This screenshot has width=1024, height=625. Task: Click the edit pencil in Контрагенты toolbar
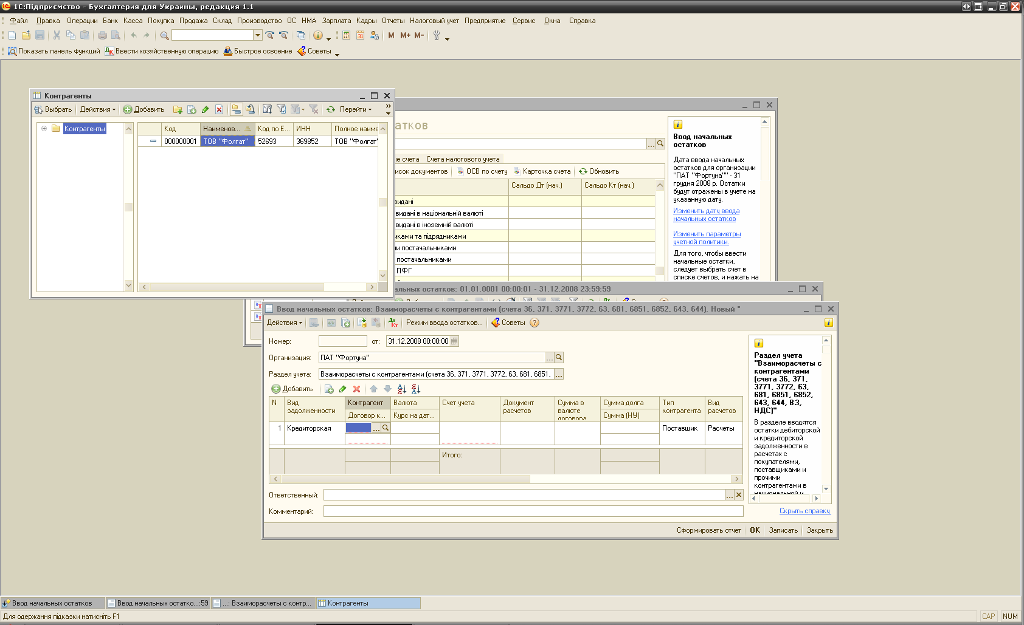206,109
